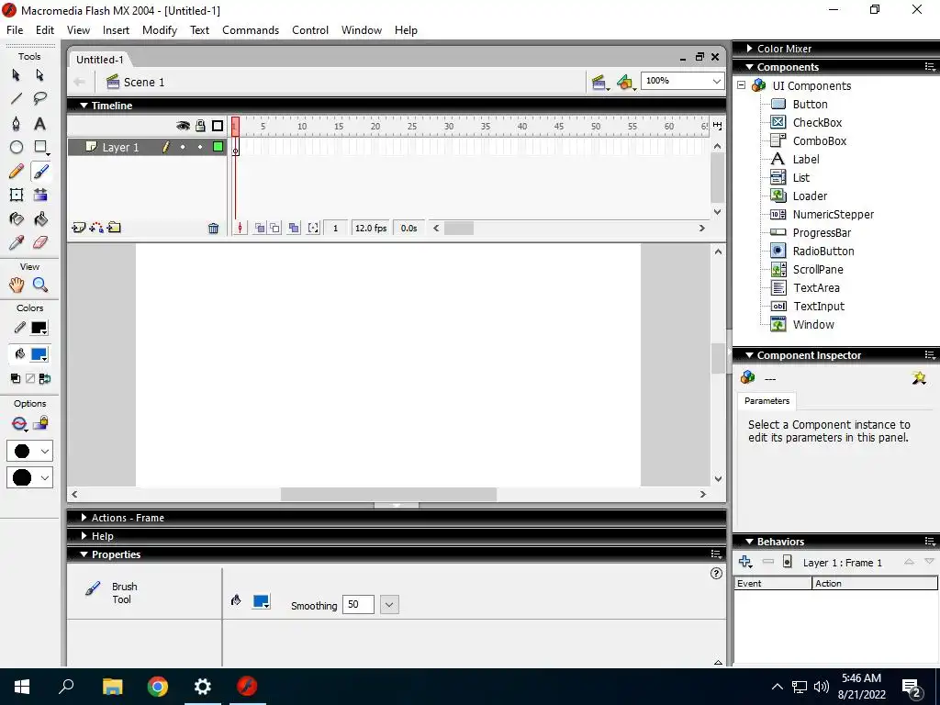Image resolution: width=940 pixels, height=705 pixels.
Task: Click the Fill color swatch in toolbox
Action: click(x=39, y=354)
